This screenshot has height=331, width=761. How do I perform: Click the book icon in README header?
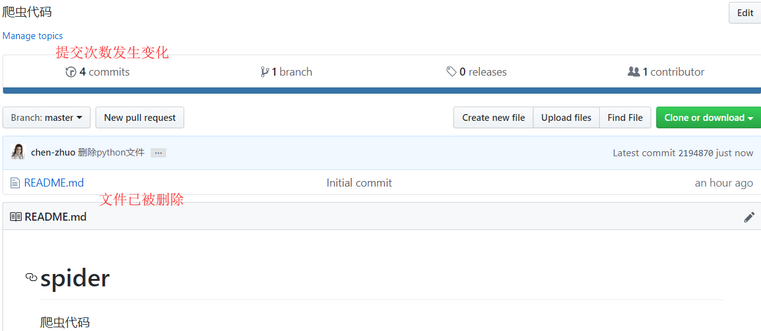(x=16, y=217)
